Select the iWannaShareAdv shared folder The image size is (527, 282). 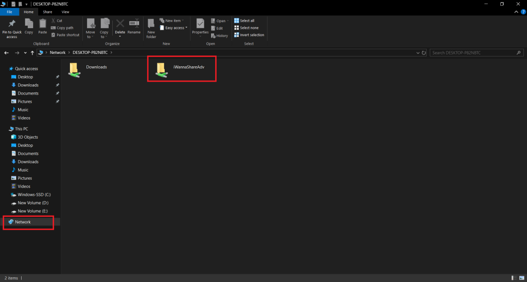click(180, 69)
